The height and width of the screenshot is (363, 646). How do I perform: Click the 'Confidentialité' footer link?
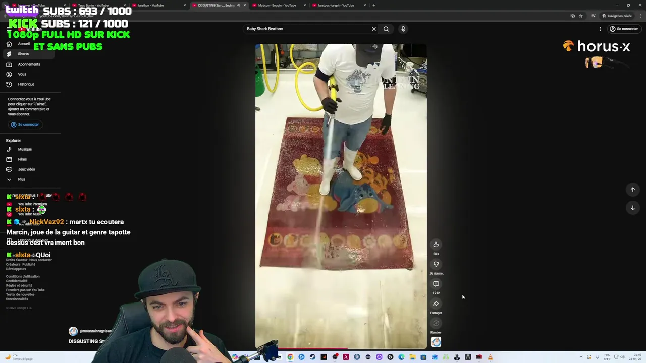click(x=17, y=281)
